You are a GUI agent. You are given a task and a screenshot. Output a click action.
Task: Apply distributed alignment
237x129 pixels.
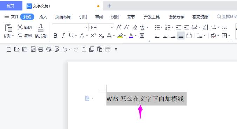pos(189,36)
